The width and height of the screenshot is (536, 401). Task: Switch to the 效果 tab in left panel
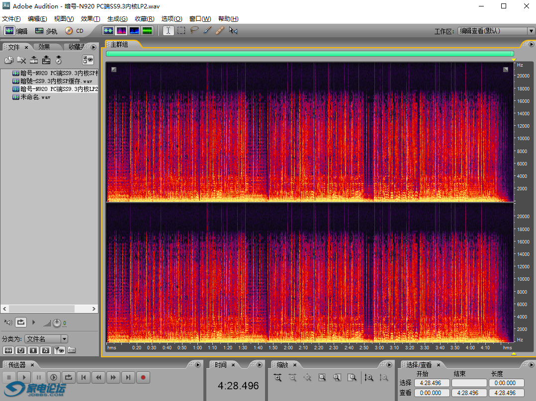pos(44,47)
